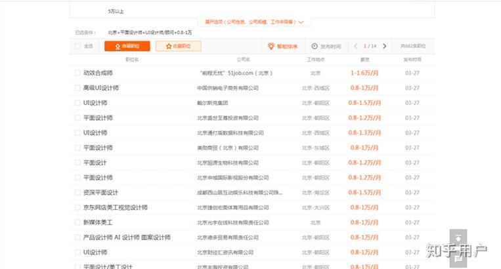Click the 职位名 column header
Image resolution: width=501 pixels, height=269 pixels.
(x=132, y=60)
